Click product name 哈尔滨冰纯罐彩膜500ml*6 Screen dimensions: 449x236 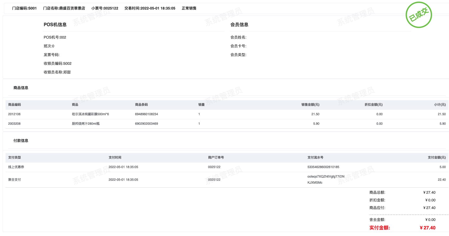click(x=90, y=114)
